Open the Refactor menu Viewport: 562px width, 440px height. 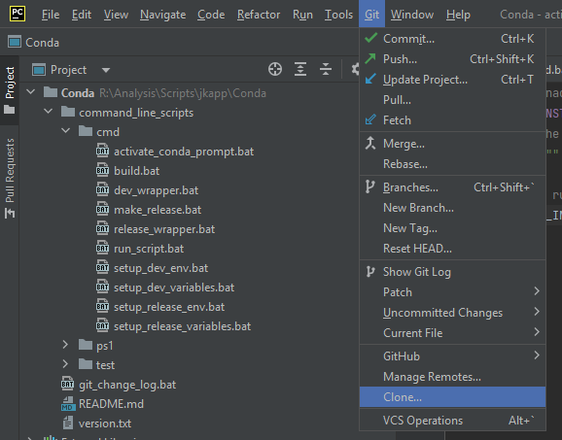259,15
